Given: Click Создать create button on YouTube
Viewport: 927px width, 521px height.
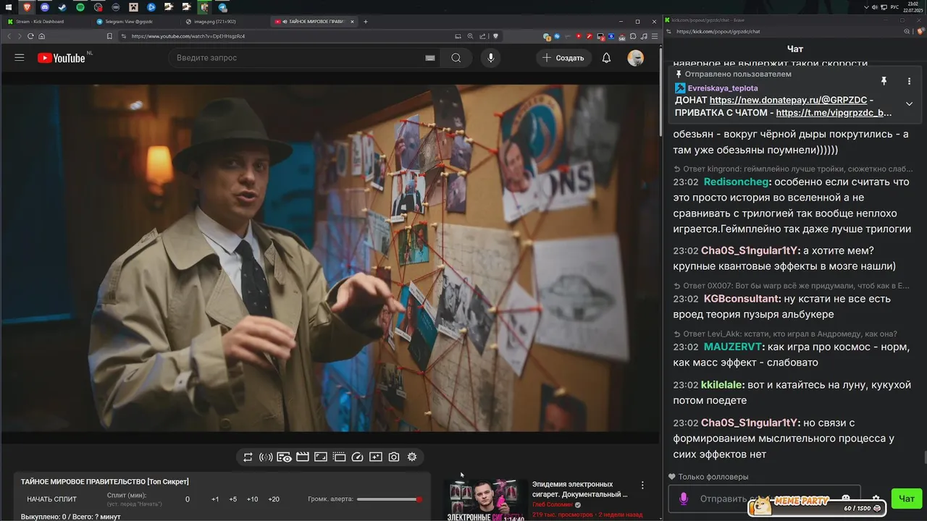Looking at the screenshot, I should click(563, 58).
